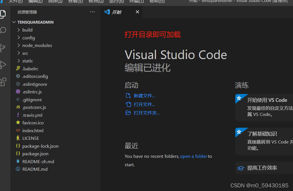The height and width of the screenshot is (191, 293).
Task: Collapse the TENSQUAREADMIN root folder
Action: coord(14,22)
